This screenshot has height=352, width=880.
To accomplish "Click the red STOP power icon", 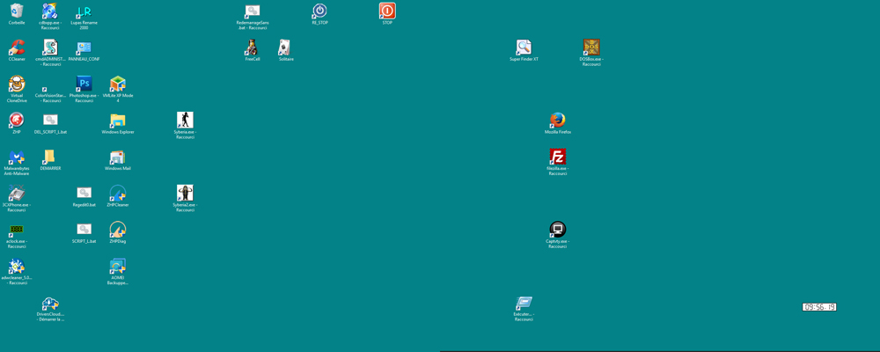I will pos(387,11).
